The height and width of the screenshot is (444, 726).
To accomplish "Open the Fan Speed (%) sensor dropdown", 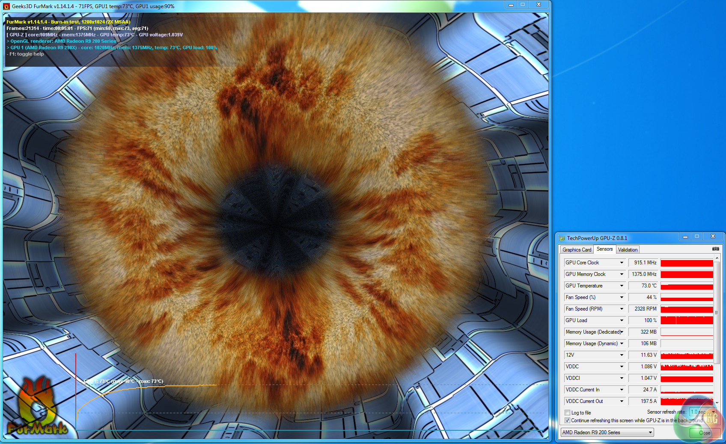I will [622, 297].
